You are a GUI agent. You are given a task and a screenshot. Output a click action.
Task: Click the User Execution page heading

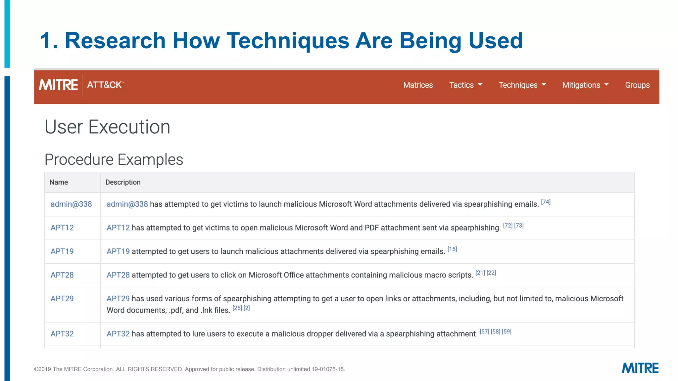pos(107,127)
